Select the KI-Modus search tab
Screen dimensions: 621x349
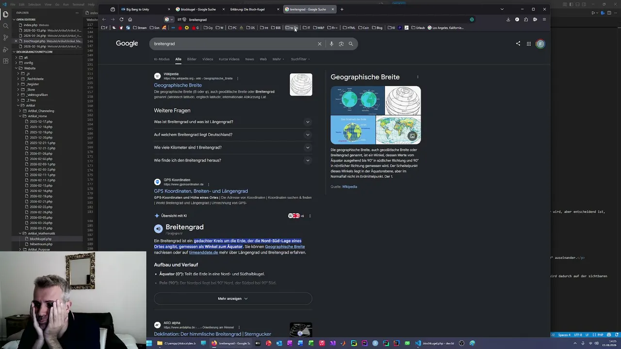pos(162,59)
